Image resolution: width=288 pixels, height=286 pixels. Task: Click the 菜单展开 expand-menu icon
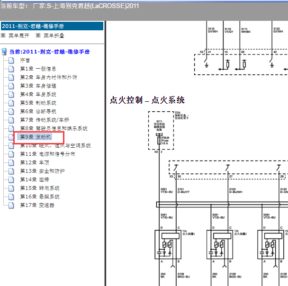(x=3, y=35)
